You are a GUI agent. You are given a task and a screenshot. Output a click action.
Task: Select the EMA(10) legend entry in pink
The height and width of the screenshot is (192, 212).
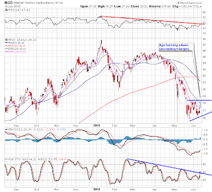click(x=16, y=52)
